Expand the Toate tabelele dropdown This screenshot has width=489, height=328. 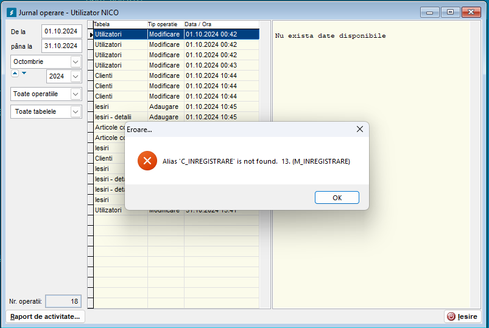[76, 111]
